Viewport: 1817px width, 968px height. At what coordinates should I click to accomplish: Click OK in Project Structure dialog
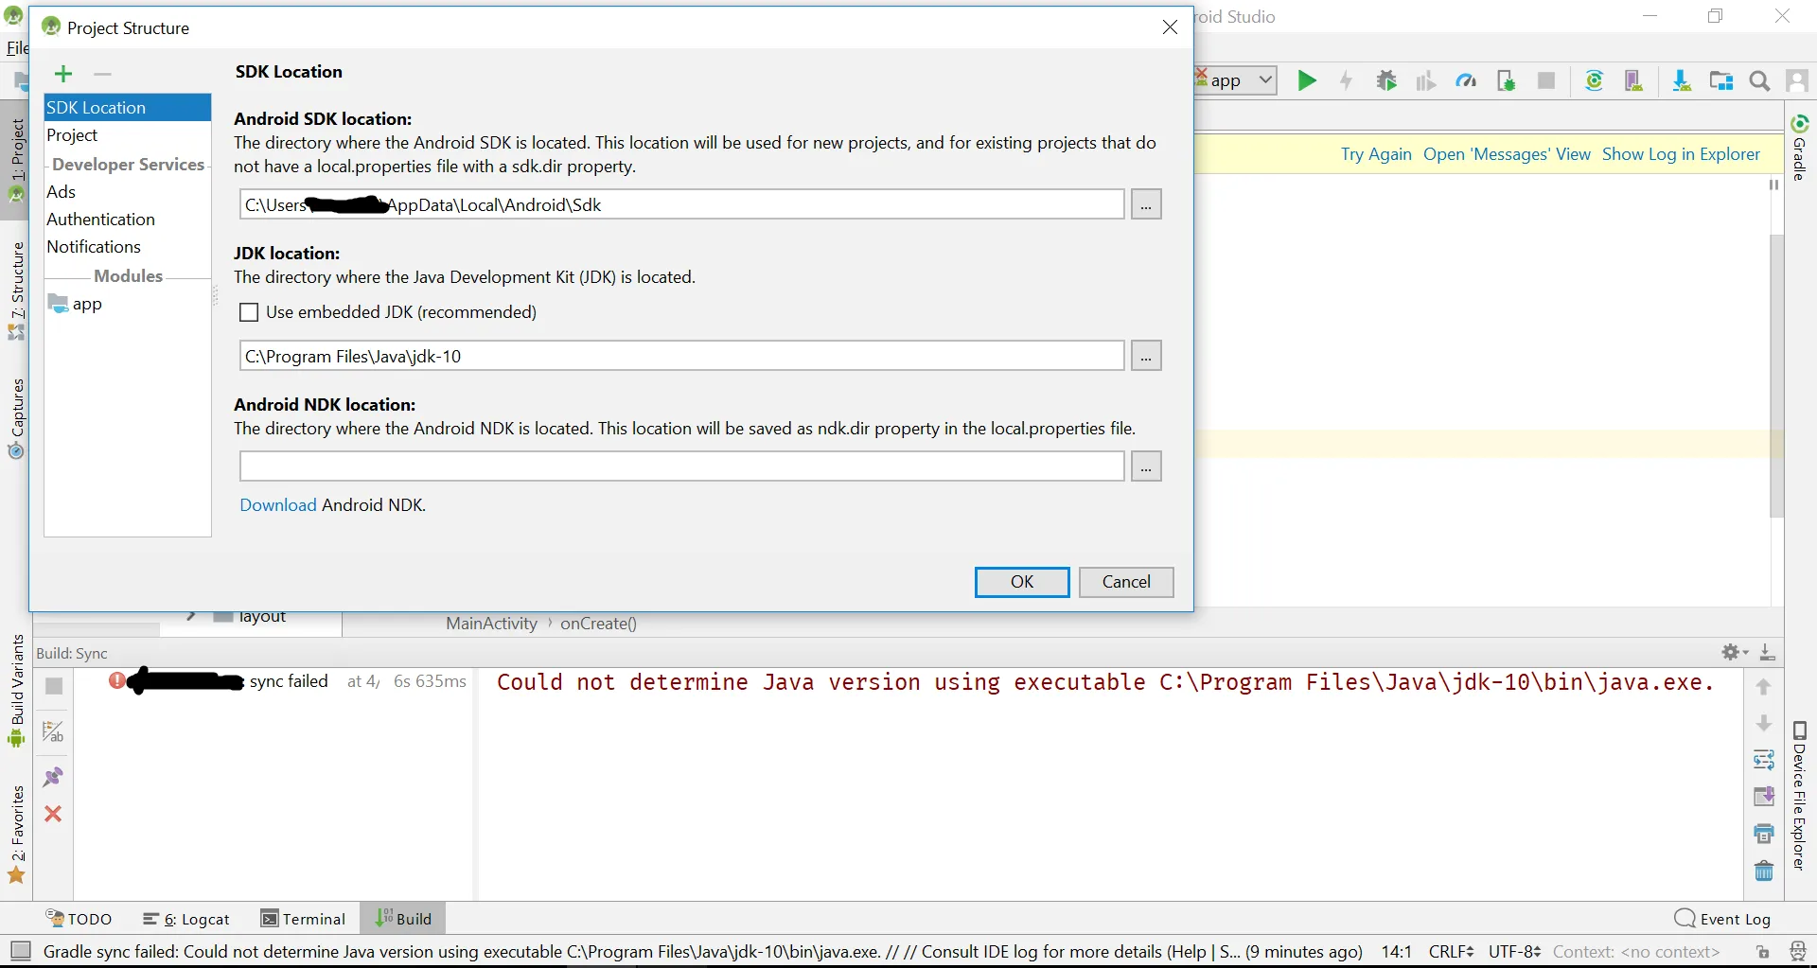[1022, 582]
